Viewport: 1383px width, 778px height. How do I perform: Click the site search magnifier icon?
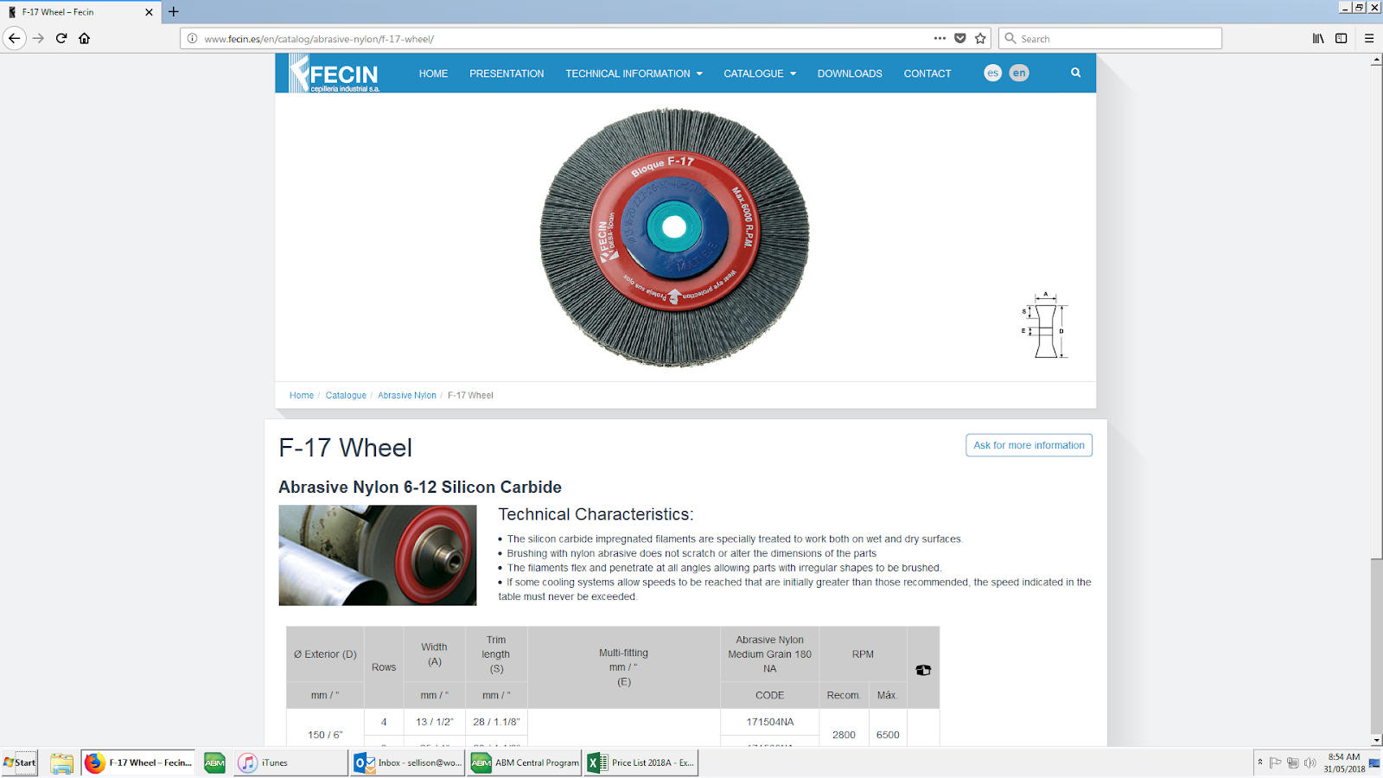1075,73
